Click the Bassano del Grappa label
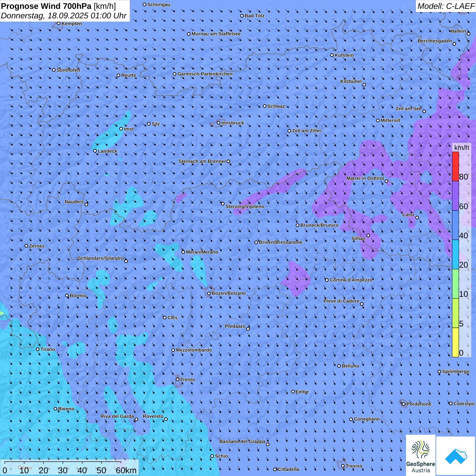This screenshot has width=476, height=476. pyautogui.click(x=242, y=441)
